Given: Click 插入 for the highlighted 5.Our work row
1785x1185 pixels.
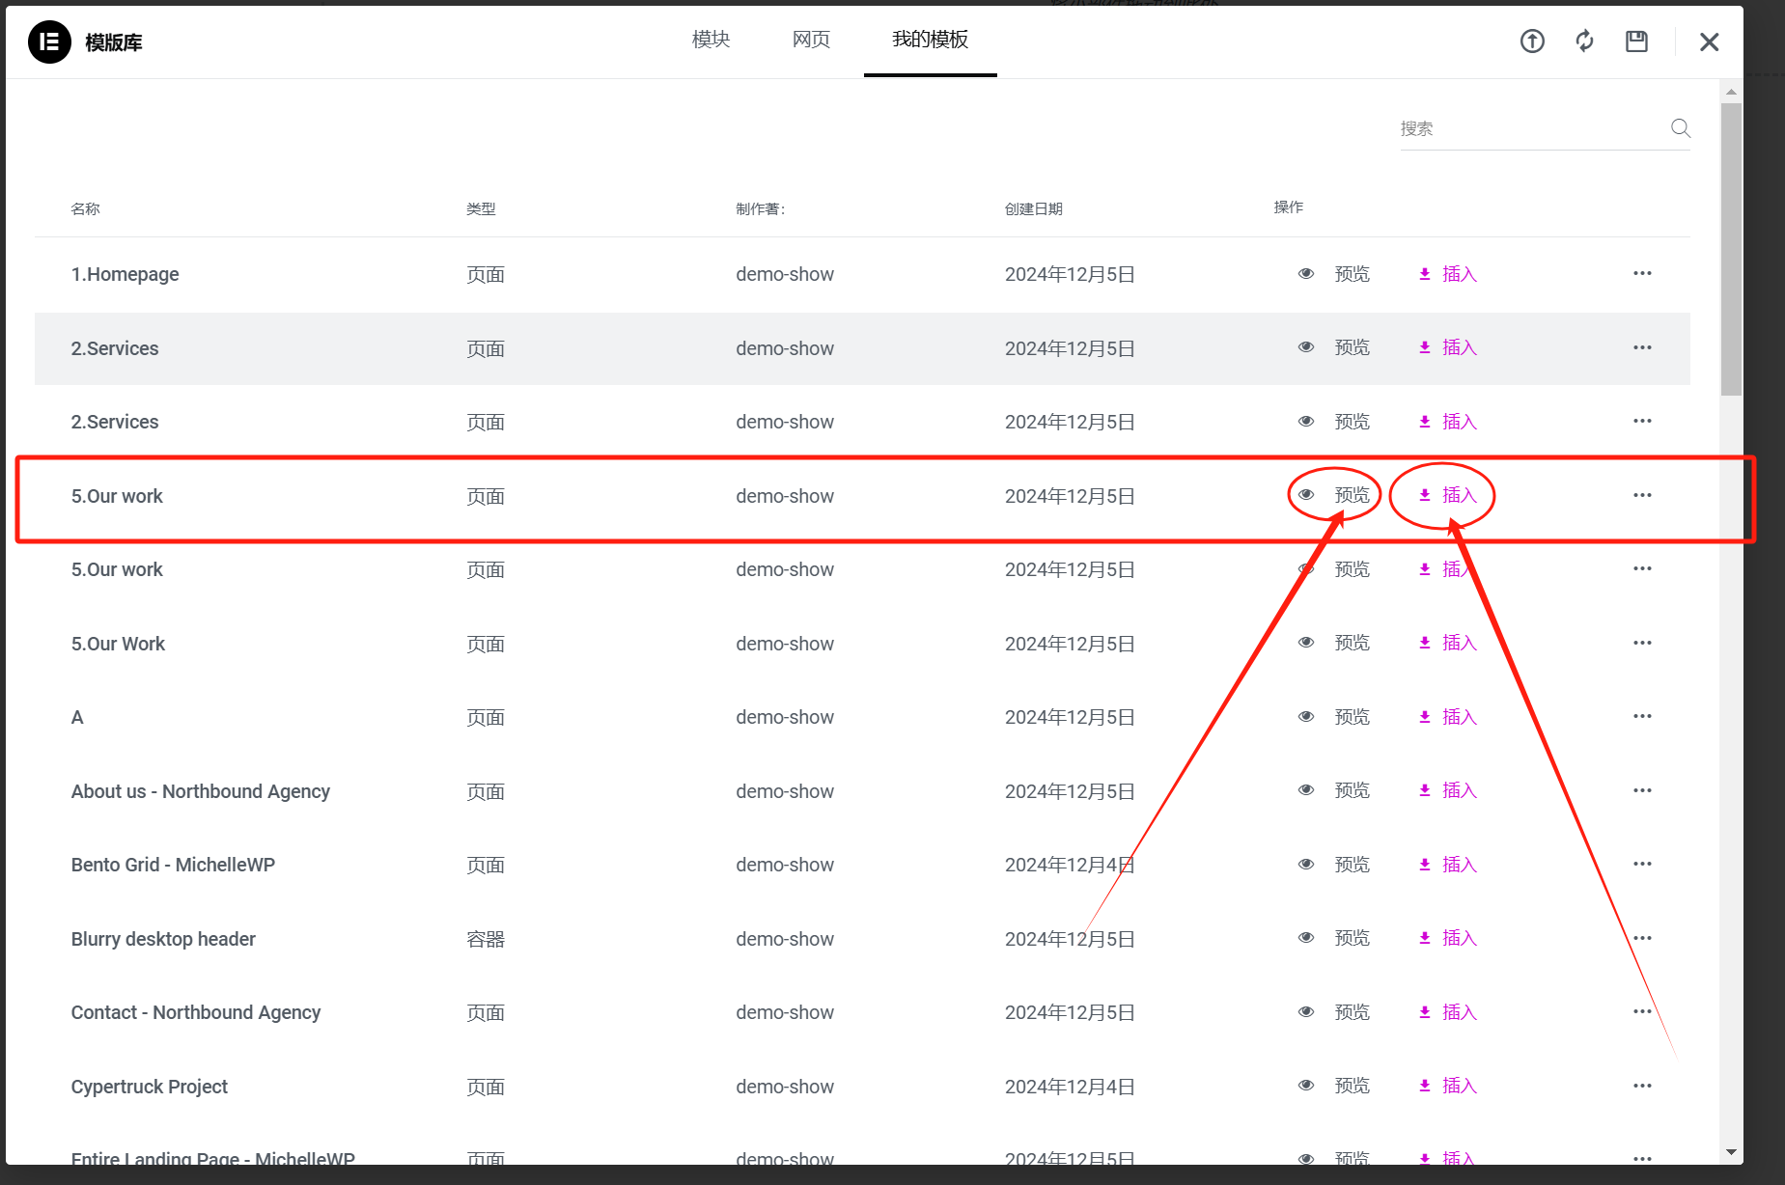Looking at the screenshot, I should 1460,495.
